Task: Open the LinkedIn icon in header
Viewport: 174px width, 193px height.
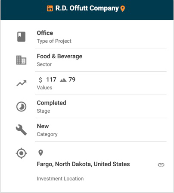Action: click(x=50, y=9)
